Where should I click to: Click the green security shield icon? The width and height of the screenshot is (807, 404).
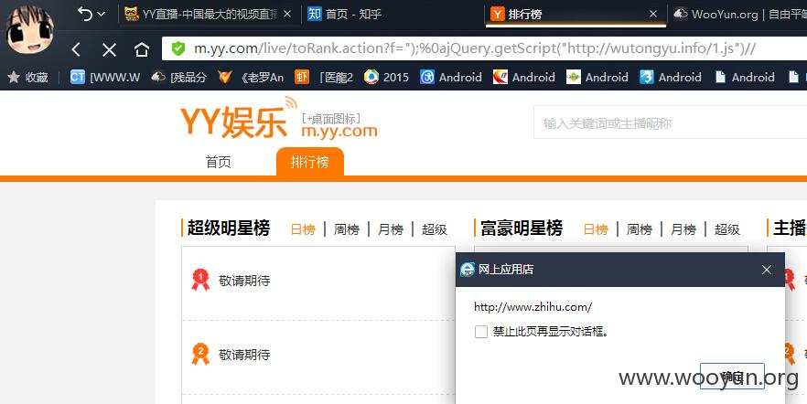coord(178,48)
